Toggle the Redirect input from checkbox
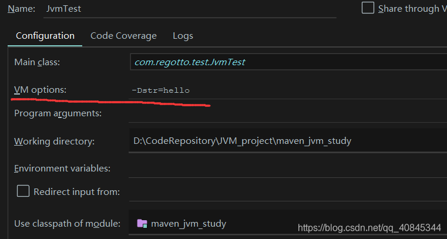This screenshot has width=447, height=239. pyautogui.click(x=23, y=191)
